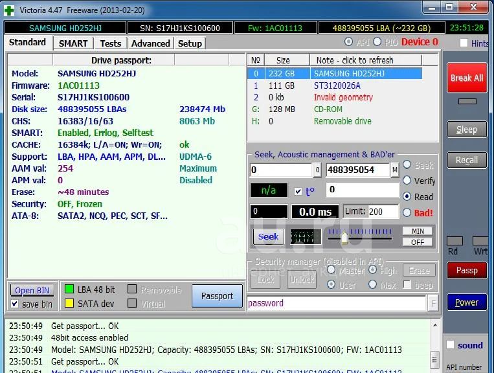Select the Standard tab

coord(27,43)
